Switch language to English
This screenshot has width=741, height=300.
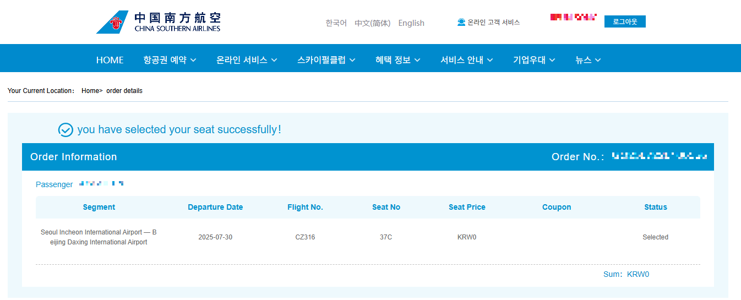point(411,23)
